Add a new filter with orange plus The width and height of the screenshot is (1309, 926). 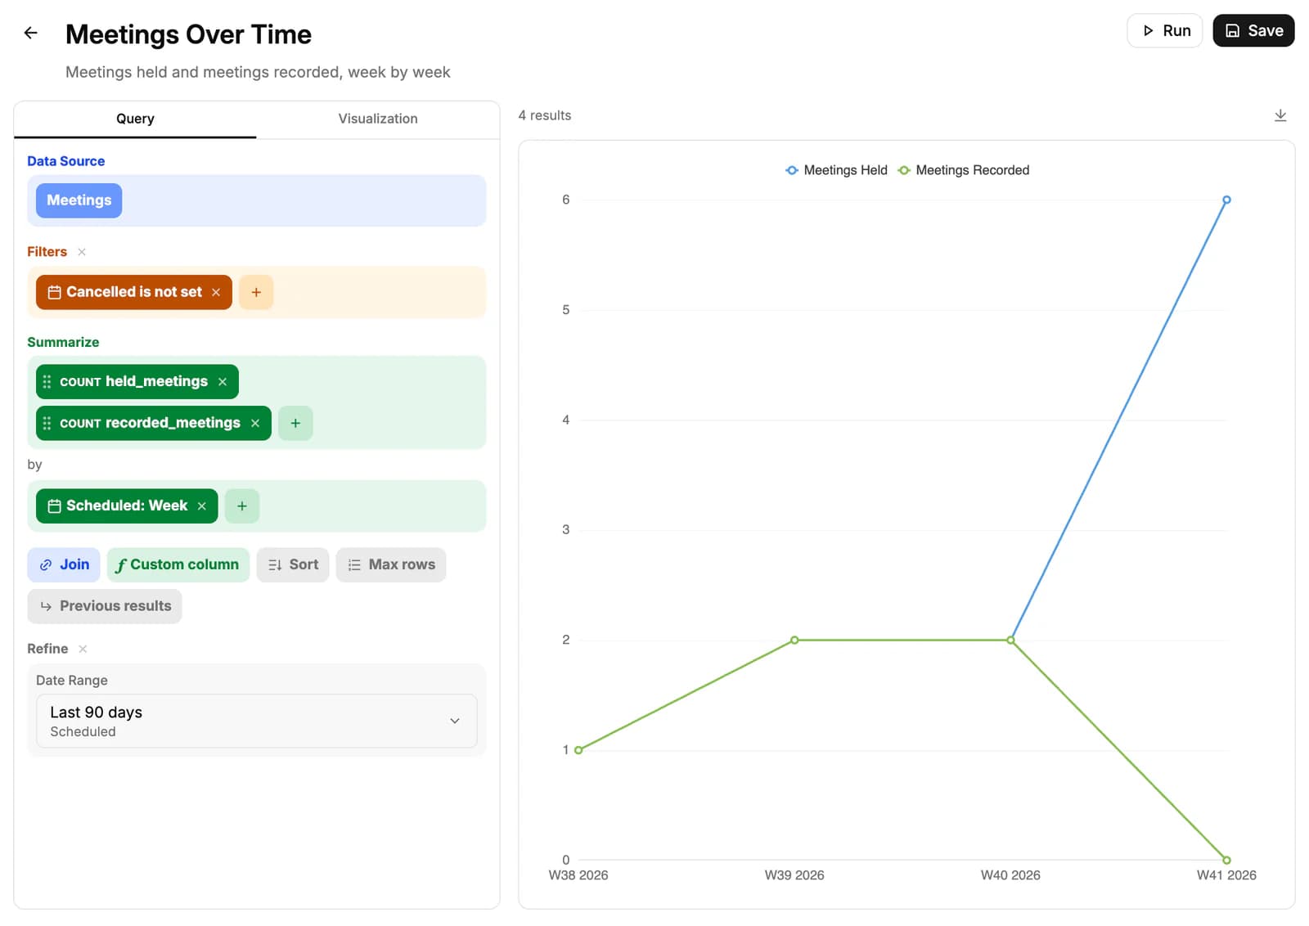point(256,292)
